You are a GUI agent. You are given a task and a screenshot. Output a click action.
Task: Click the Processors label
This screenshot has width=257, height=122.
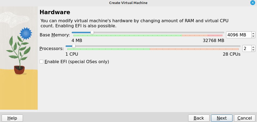click(52, 49)
